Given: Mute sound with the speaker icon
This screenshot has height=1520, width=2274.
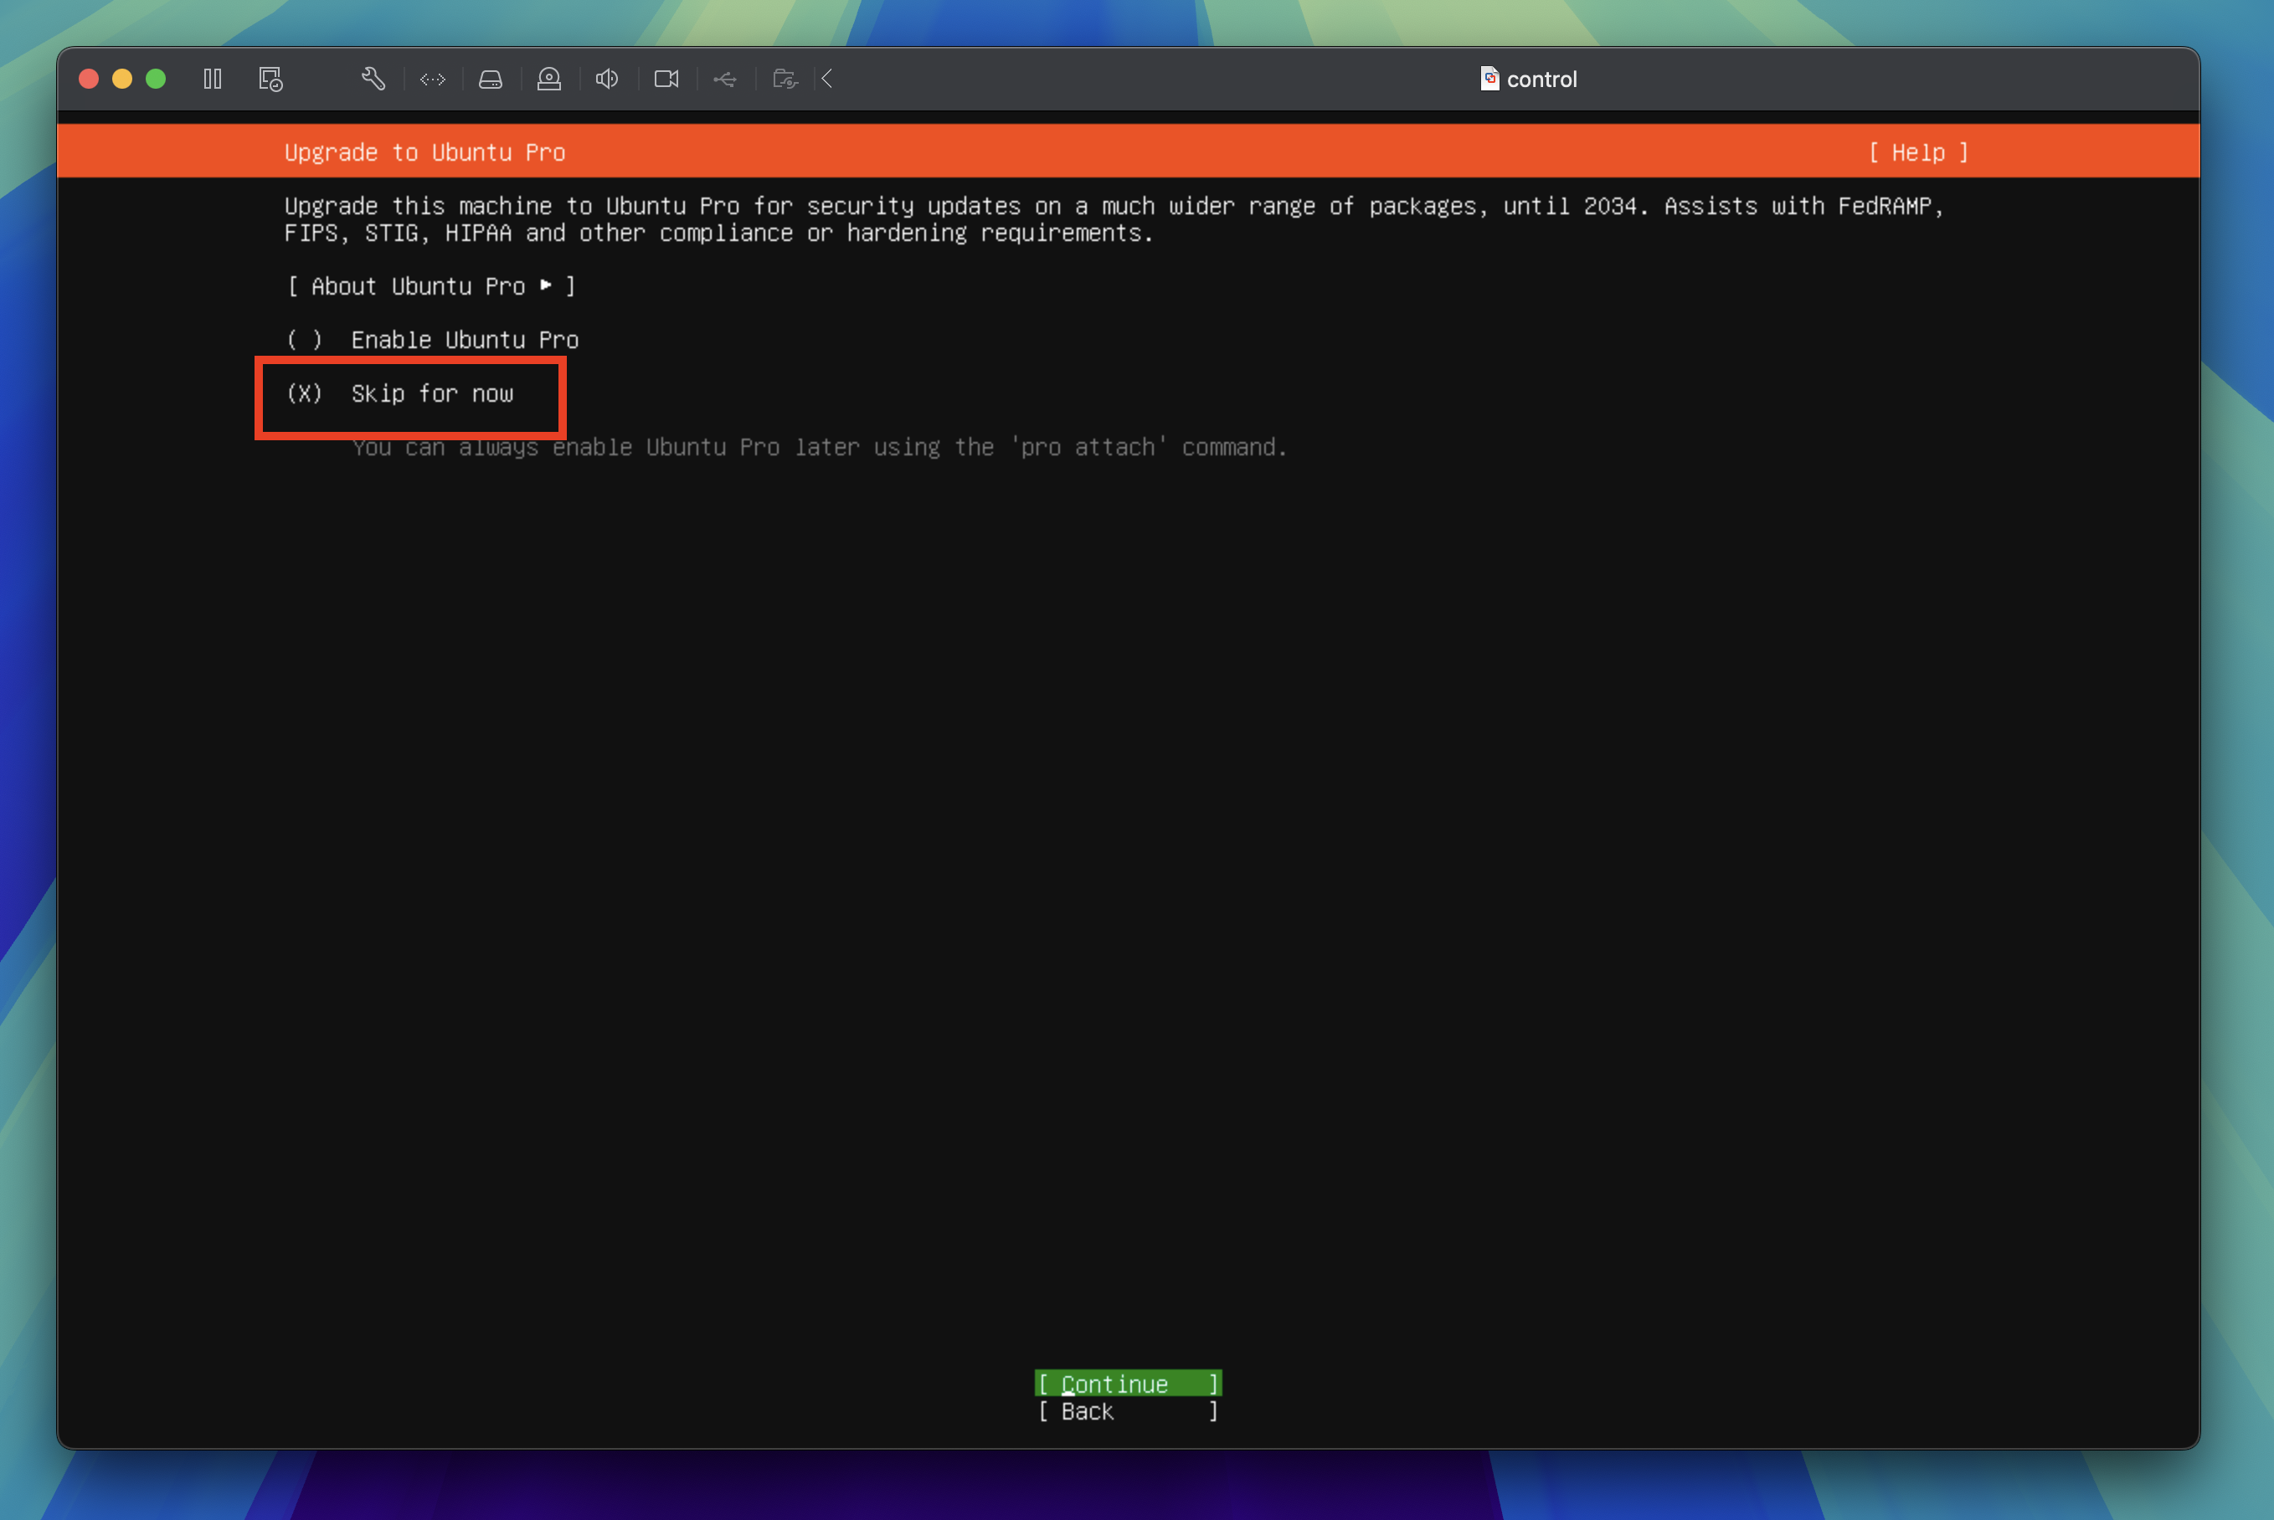Looking at the screenshot, I should [607, 80].
